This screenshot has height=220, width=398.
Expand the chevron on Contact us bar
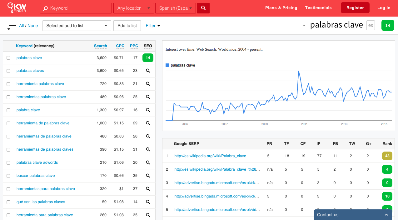click(386, 215)
